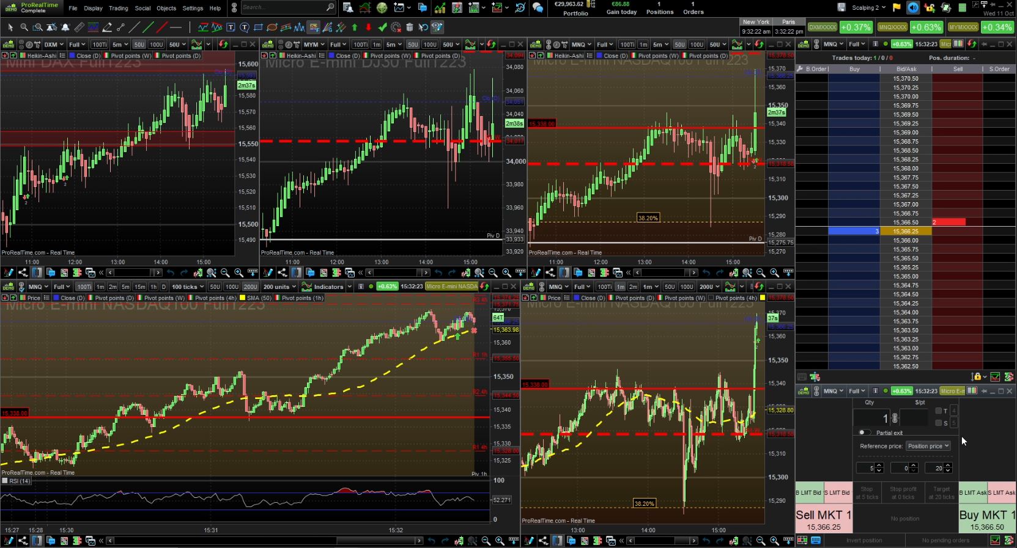Viewport: 1017px width, 548px height.
Task: Open the Social menu
Action: coord(142,8)
